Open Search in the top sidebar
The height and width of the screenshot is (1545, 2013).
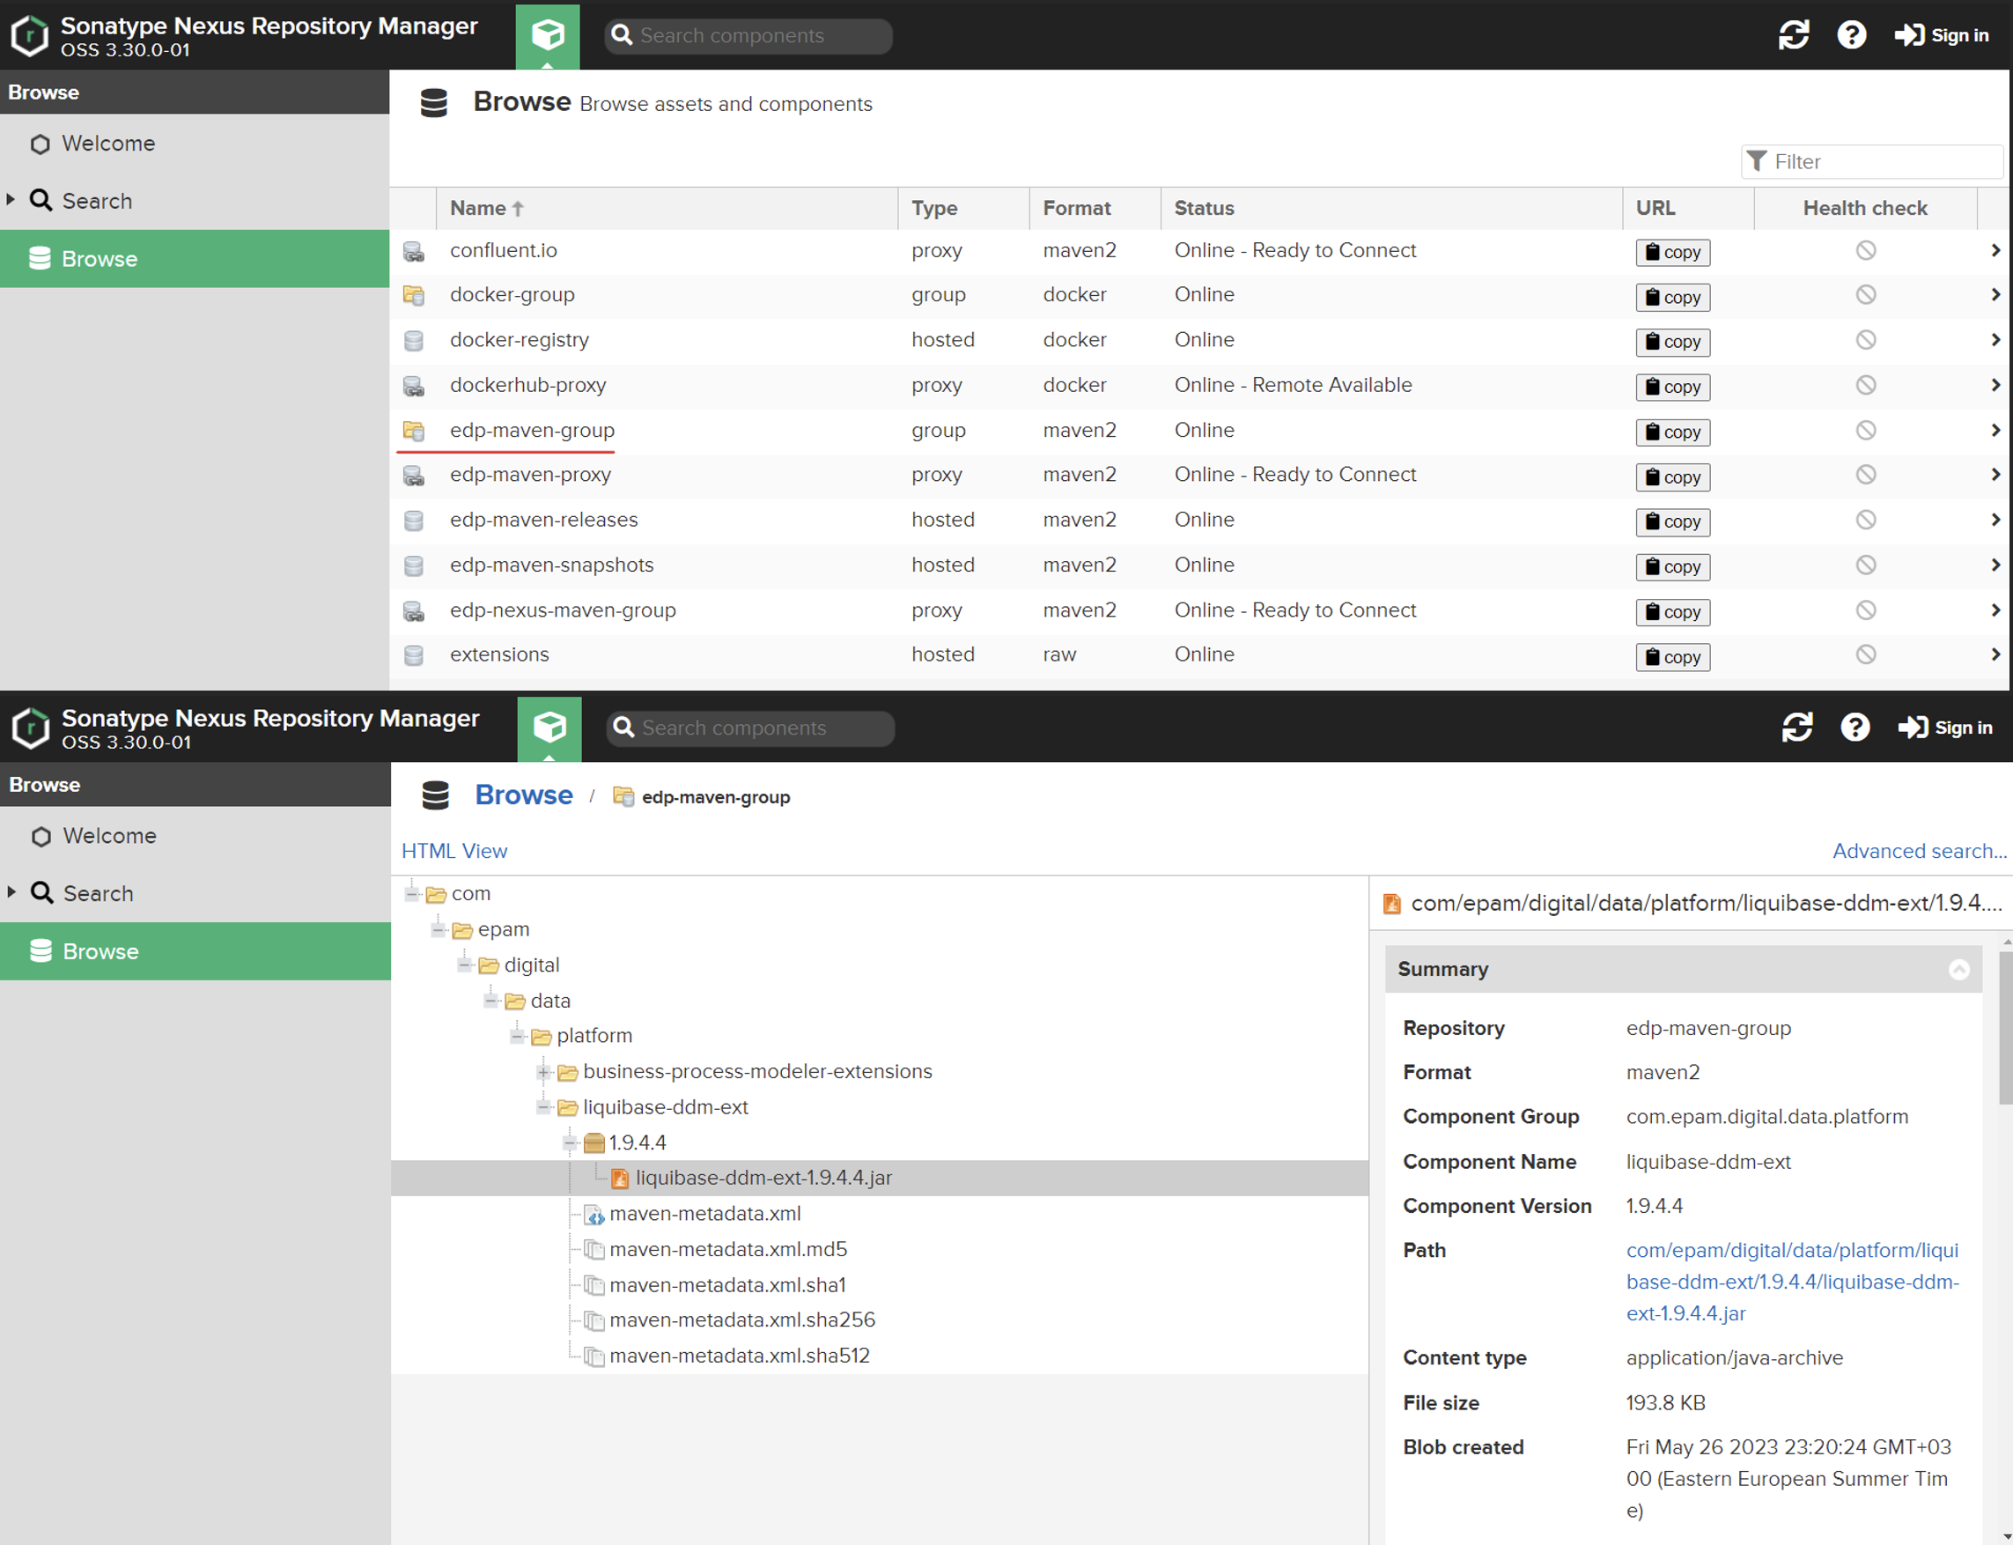[195, 201]
